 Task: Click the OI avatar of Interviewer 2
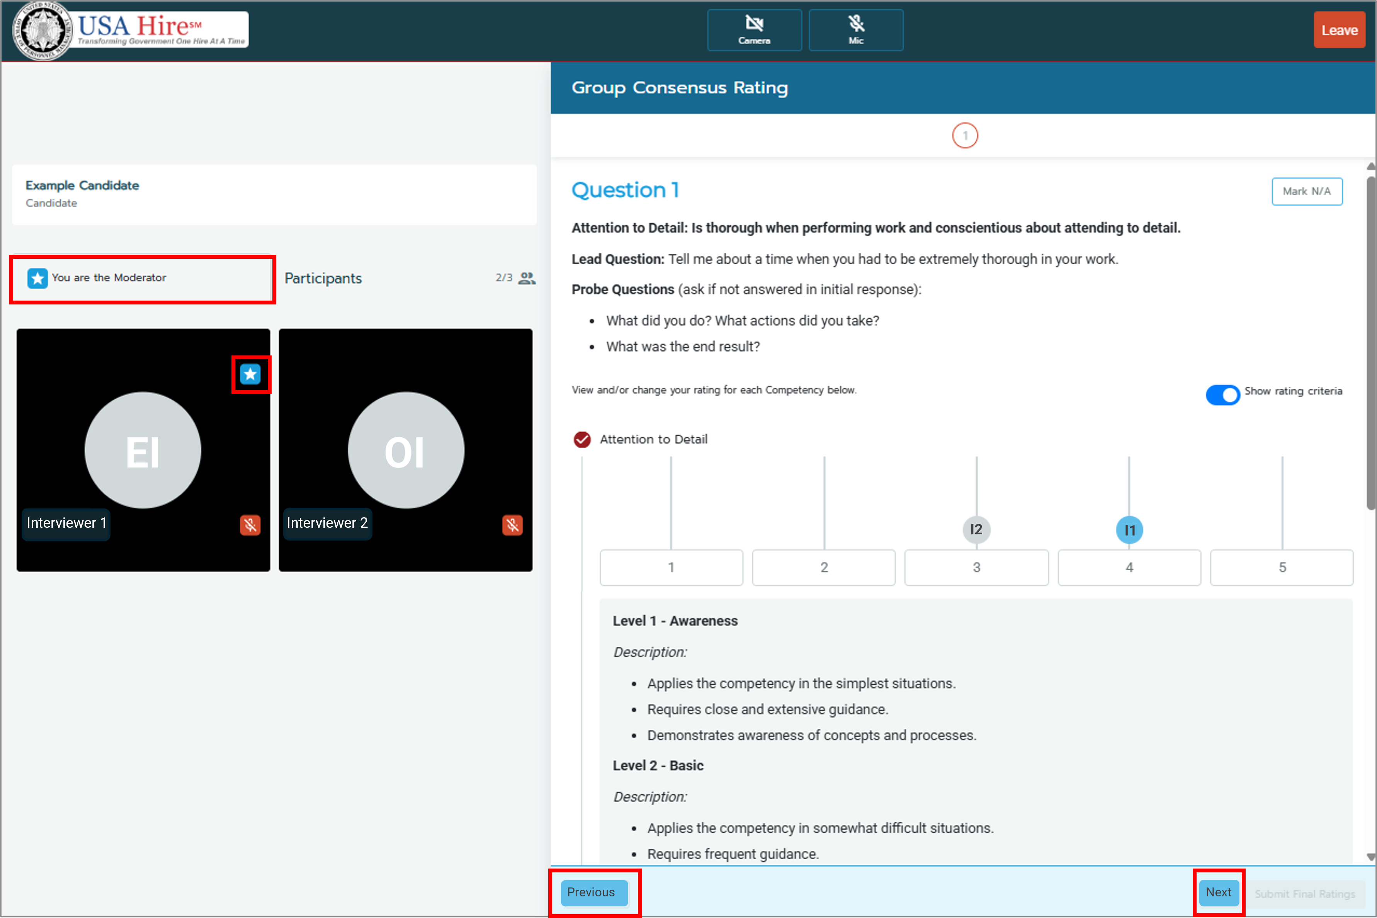pos(406,450)
